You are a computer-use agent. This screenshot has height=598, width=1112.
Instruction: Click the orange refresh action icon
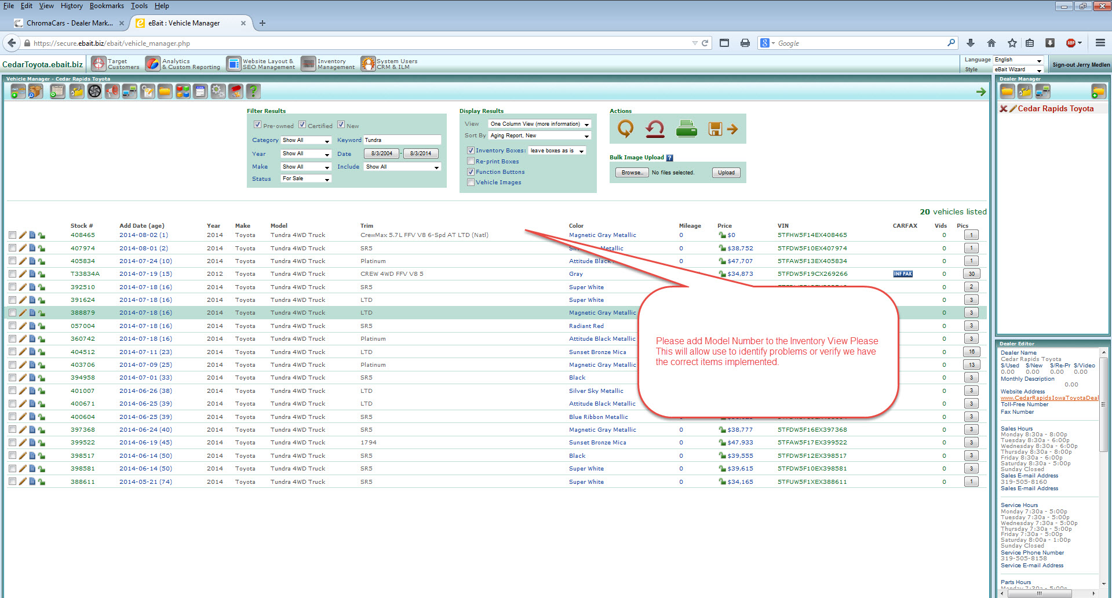tap(625, 129)
